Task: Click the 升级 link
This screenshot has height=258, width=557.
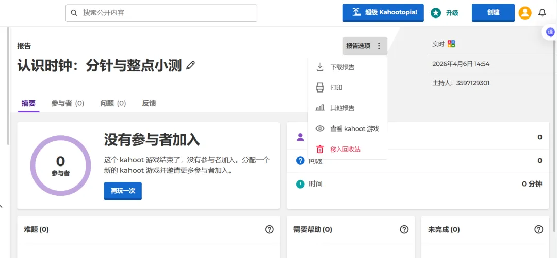Action: (x=452, y=13)
